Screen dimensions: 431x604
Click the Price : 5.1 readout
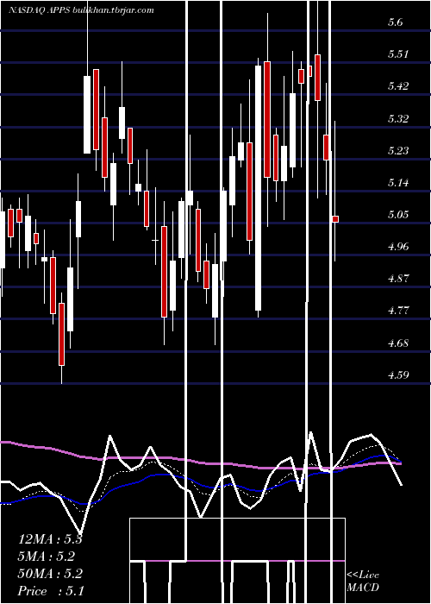[51, 590]
